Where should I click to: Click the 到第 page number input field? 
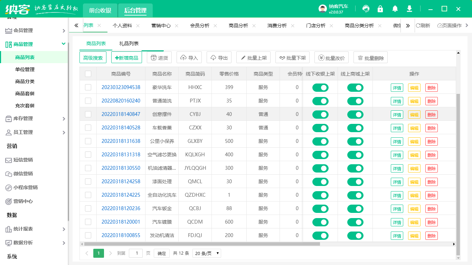(135, 253)
